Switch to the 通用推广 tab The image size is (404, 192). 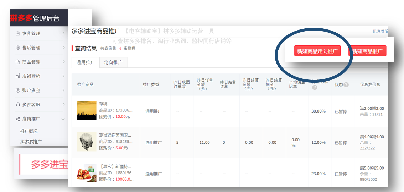[x=86, y=62]
